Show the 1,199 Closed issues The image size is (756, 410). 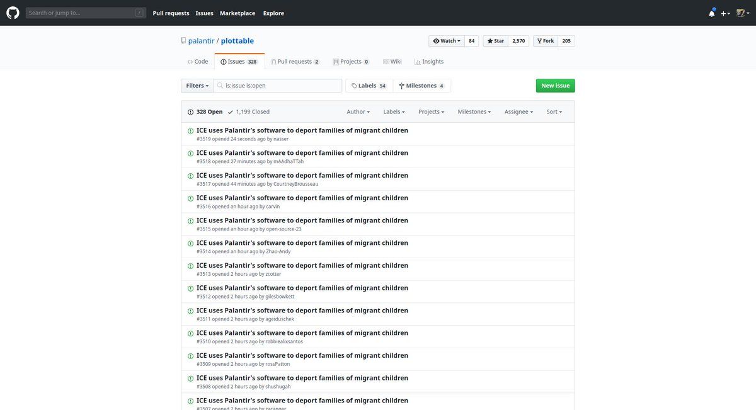tap(249, 112)
